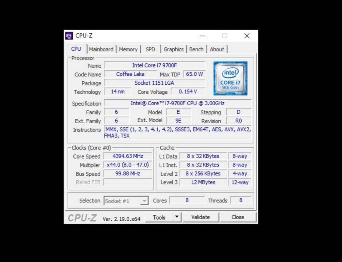Viewport: 342px width, 262px height.
Task: Open the Memory tab
Action: pos(128,49)
